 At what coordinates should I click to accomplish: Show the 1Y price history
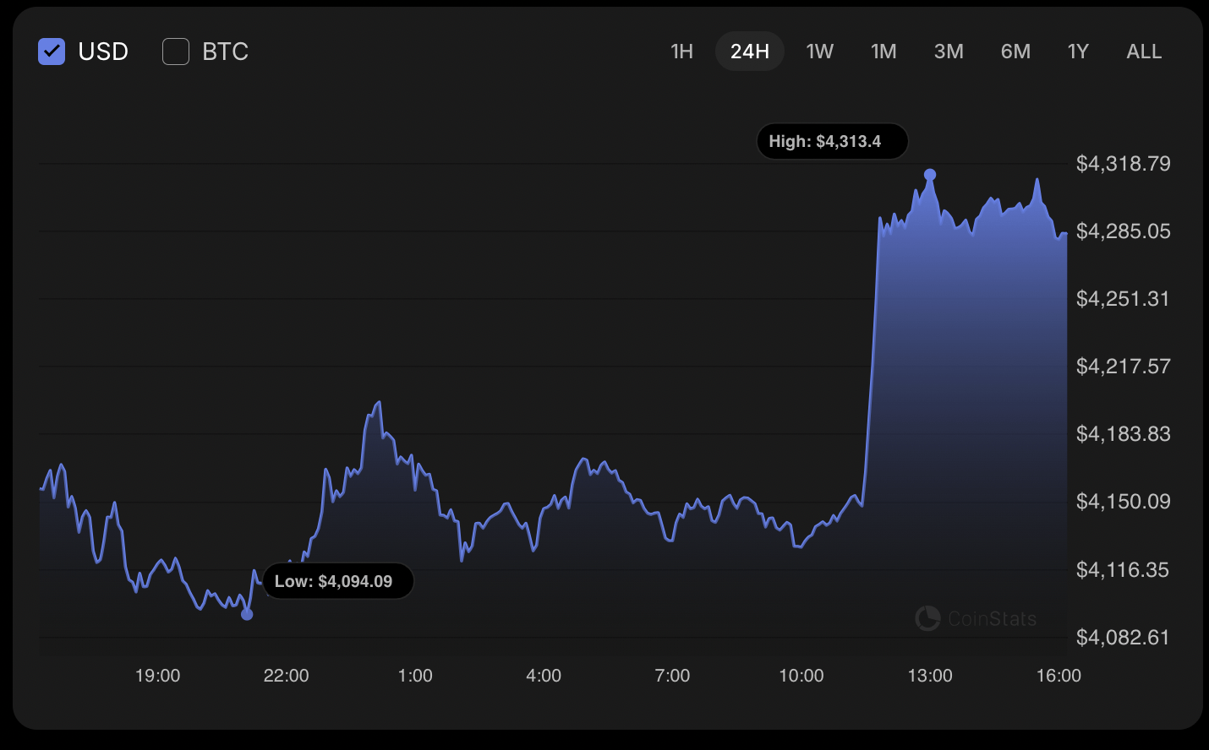point(1078,52)
